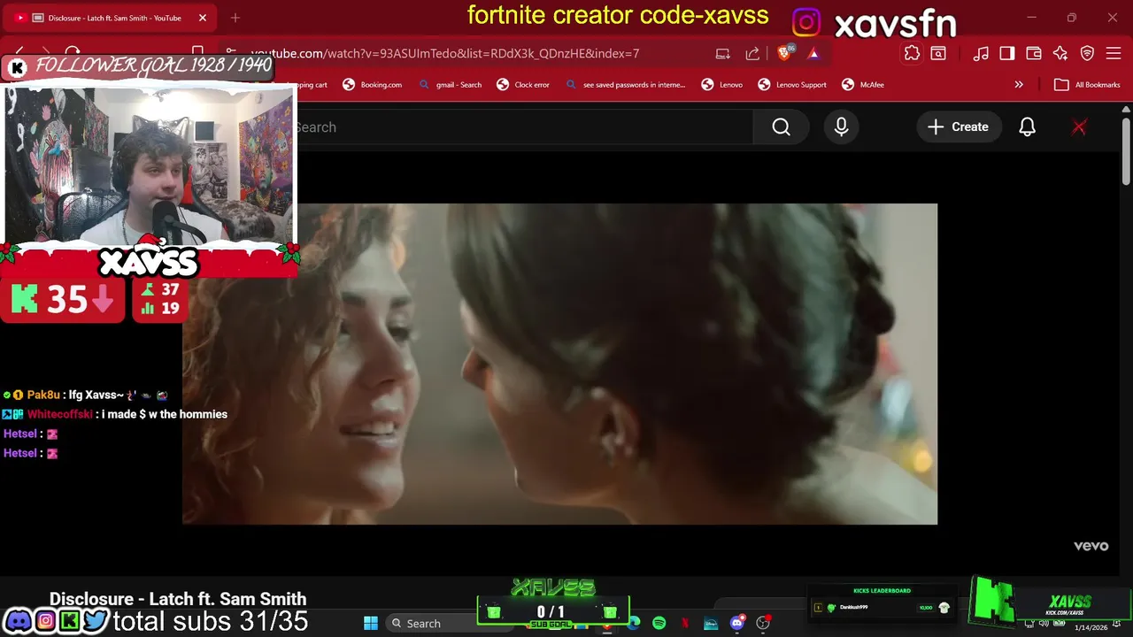Select the Disclosure - Latch YouTube tab

pyautogui.click(x=111, y=18)
